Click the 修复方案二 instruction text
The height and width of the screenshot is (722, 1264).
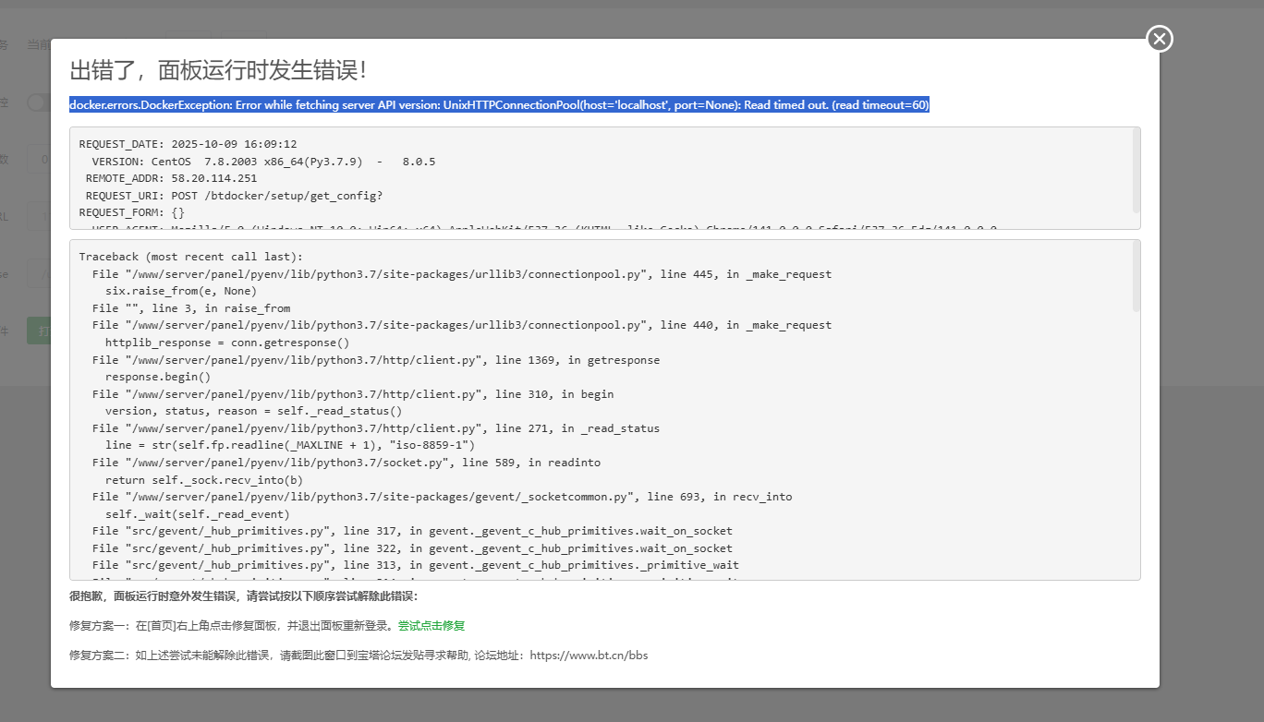[x=359, y=656]
